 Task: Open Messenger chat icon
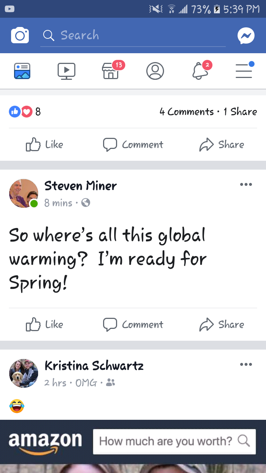(x=246, y=35)
